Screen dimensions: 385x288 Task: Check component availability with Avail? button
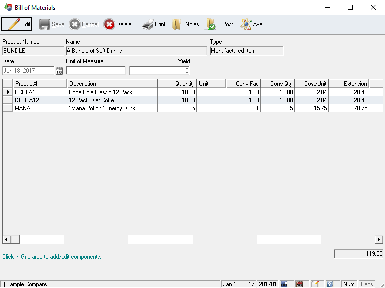coord(254,24)
